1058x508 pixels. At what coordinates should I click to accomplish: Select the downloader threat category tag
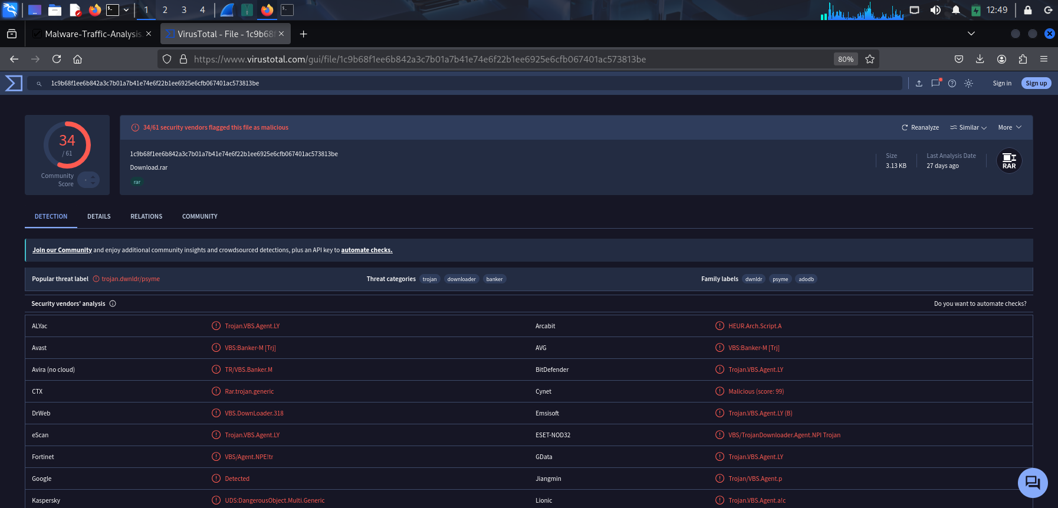click(462, 279)
